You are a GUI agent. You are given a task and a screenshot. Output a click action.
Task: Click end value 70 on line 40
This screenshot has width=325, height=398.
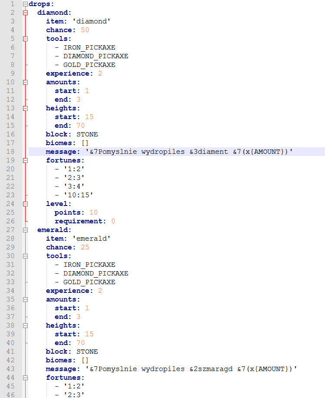81,343
